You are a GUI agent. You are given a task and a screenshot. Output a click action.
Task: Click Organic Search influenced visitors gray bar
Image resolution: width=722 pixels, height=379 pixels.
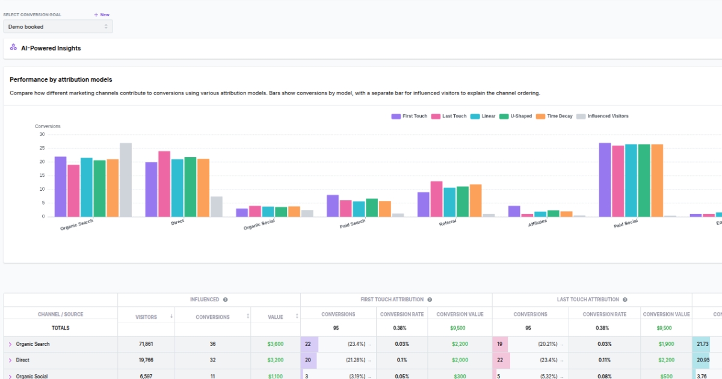(x=126, y=180)
